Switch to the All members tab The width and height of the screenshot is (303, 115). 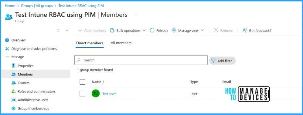(121, 43)
